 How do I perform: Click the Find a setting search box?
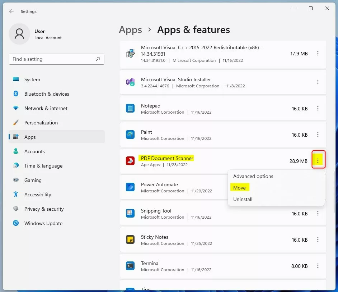coord(57,59)
